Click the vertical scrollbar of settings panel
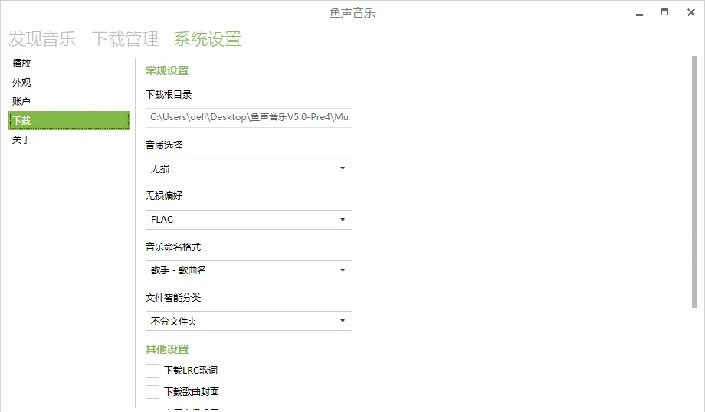Image resolution: width=705 pixels, height=412 pixels. click(x=694, y=182)
